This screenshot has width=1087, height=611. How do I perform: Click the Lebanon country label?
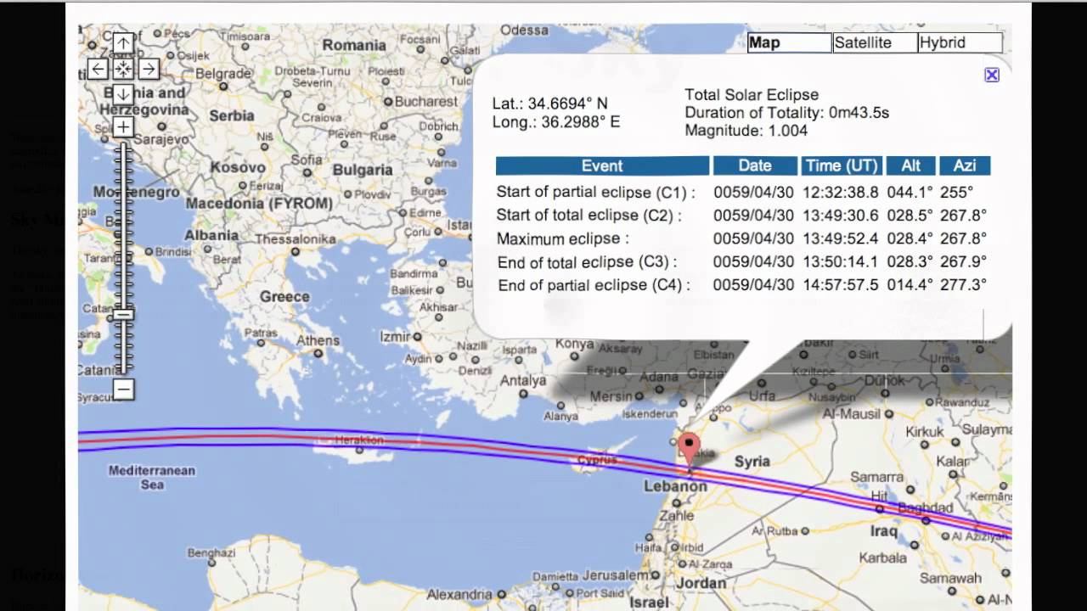[x=676, y=487]
